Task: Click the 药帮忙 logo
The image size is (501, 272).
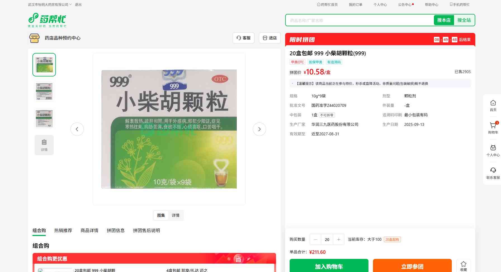Action: (x=47, y=20)
